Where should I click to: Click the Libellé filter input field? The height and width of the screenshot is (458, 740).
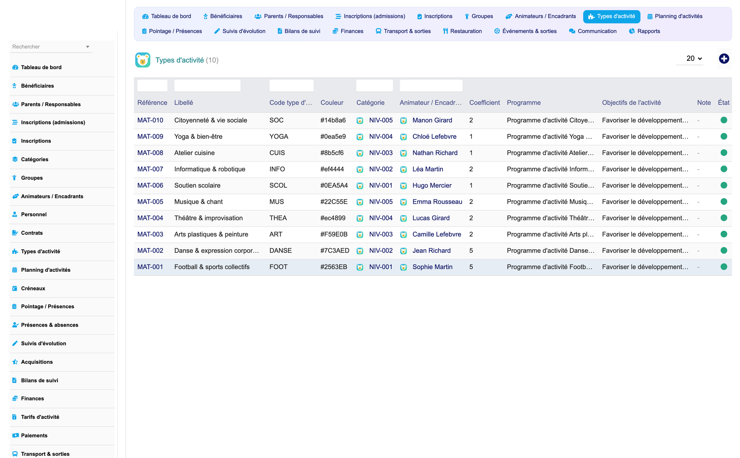(207, 86)
